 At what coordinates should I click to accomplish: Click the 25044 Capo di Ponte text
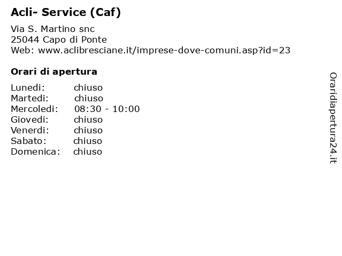[59, 39]
